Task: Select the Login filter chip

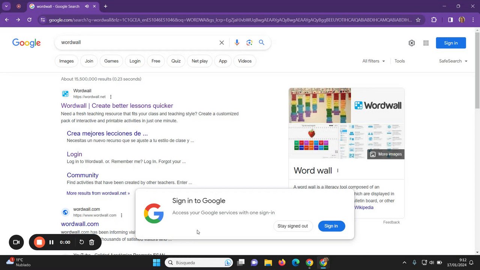Action: pos(135,61)
